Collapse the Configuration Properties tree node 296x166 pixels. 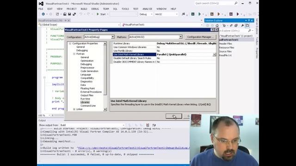point(70,43)
